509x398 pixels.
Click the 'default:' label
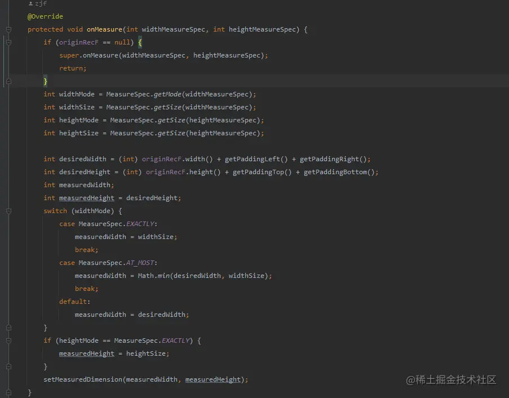tap(74, 302)
